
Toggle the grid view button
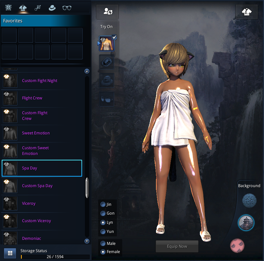click(10, 253)
